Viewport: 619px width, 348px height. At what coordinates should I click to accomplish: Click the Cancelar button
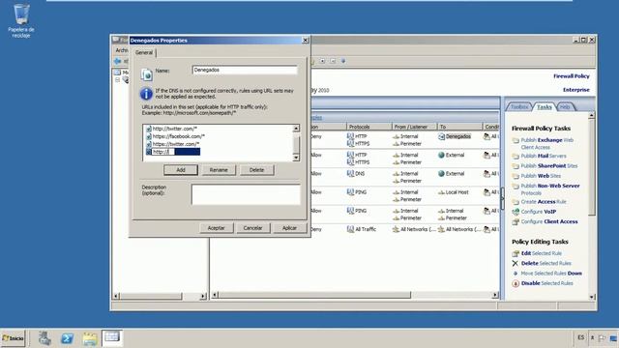(x=252, y=228)
